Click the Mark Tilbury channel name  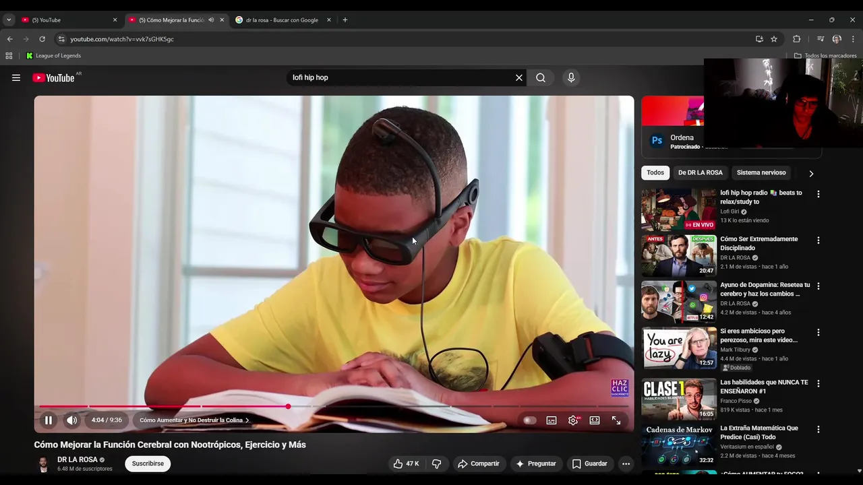(x=736, y=350)
